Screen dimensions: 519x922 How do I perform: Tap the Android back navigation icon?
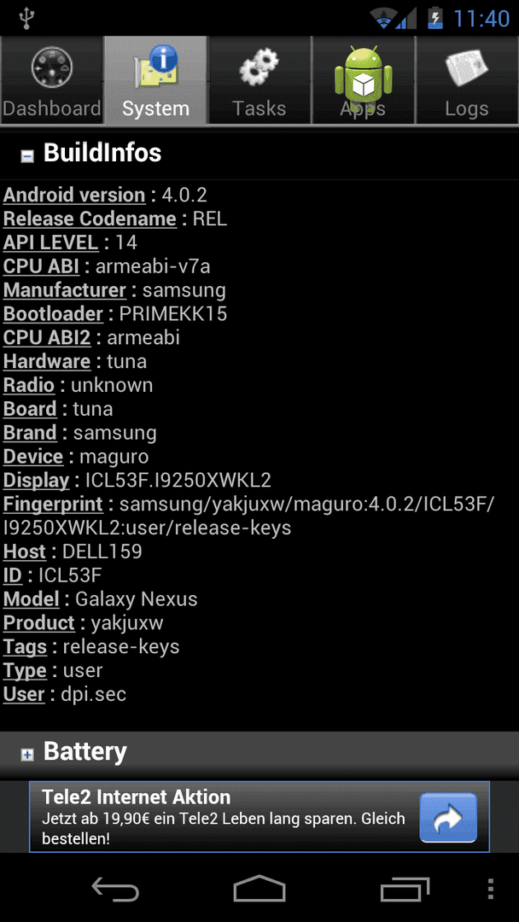115,889
